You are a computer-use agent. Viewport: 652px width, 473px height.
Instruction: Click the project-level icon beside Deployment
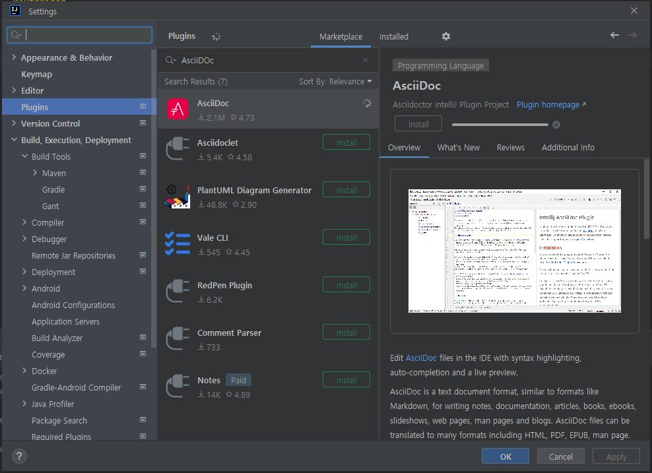(143, 271)
